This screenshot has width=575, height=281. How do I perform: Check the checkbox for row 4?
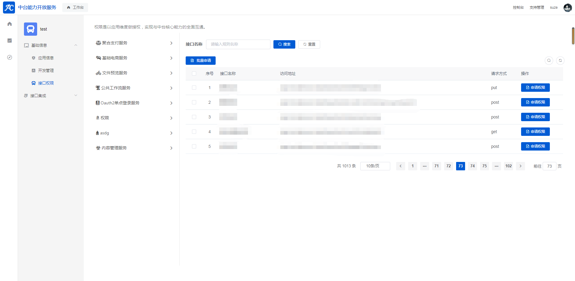tap(194, 132)
